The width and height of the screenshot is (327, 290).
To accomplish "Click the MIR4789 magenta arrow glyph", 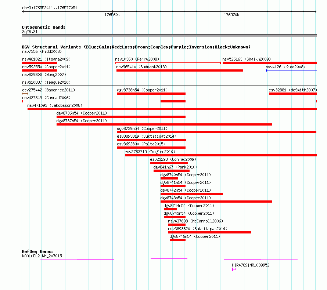I will [234, 269].
